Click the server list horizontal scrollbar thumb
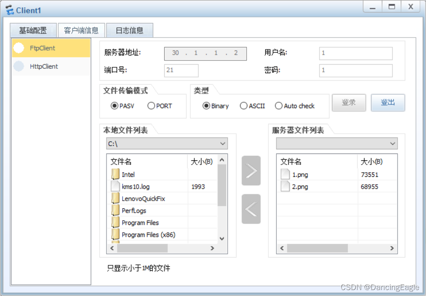The width and height of the screenshot is (426, 296). click(317, 248)
